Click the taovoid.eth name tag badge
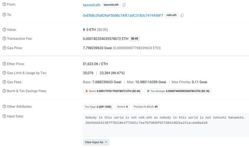The image size is (249, 148). click(x=111, y=5)
